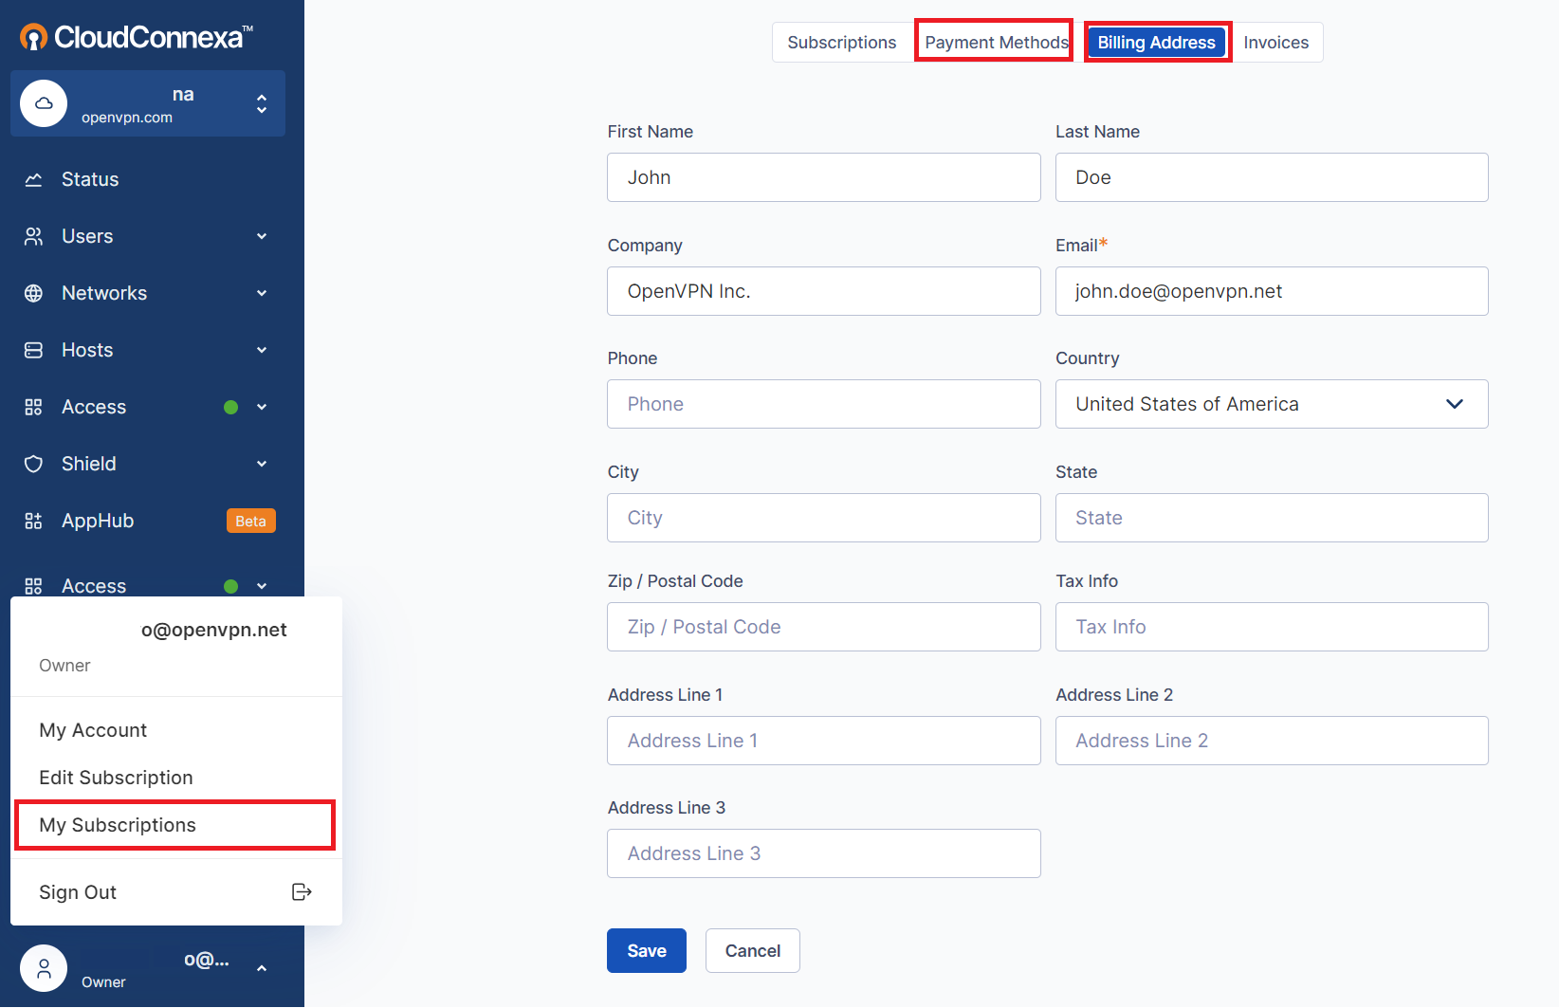Image resolution: width=1559 pixels, height=1008 pixels.
Task: Click the Email field john.doe@openvpn.net
Action: (x=1272, y=291)
